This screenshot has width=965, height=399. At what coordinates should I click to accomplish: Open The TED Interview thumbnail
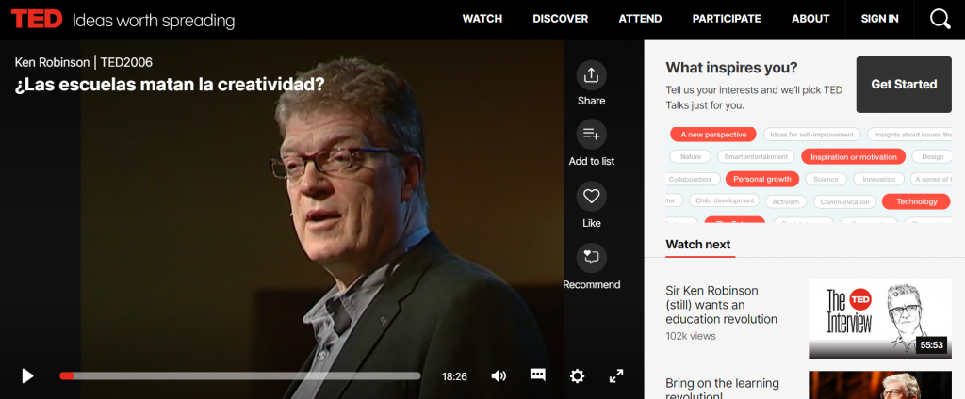(x=879, y=318)
